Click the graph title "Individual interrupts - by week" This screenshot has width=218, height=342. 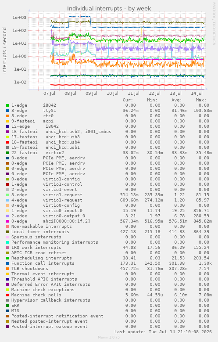tap(109, 8)
